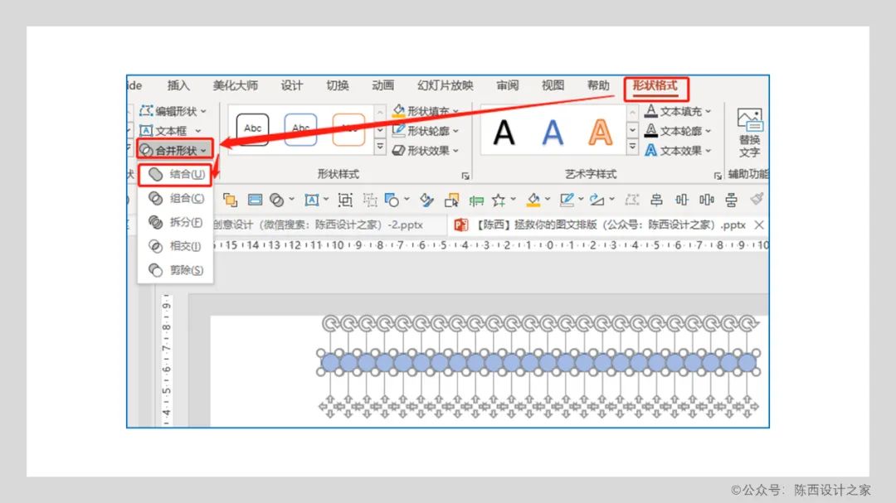Click the 替换文字 alt text button
This screenshot has height=503, width=896.
[x=749, y=133]
